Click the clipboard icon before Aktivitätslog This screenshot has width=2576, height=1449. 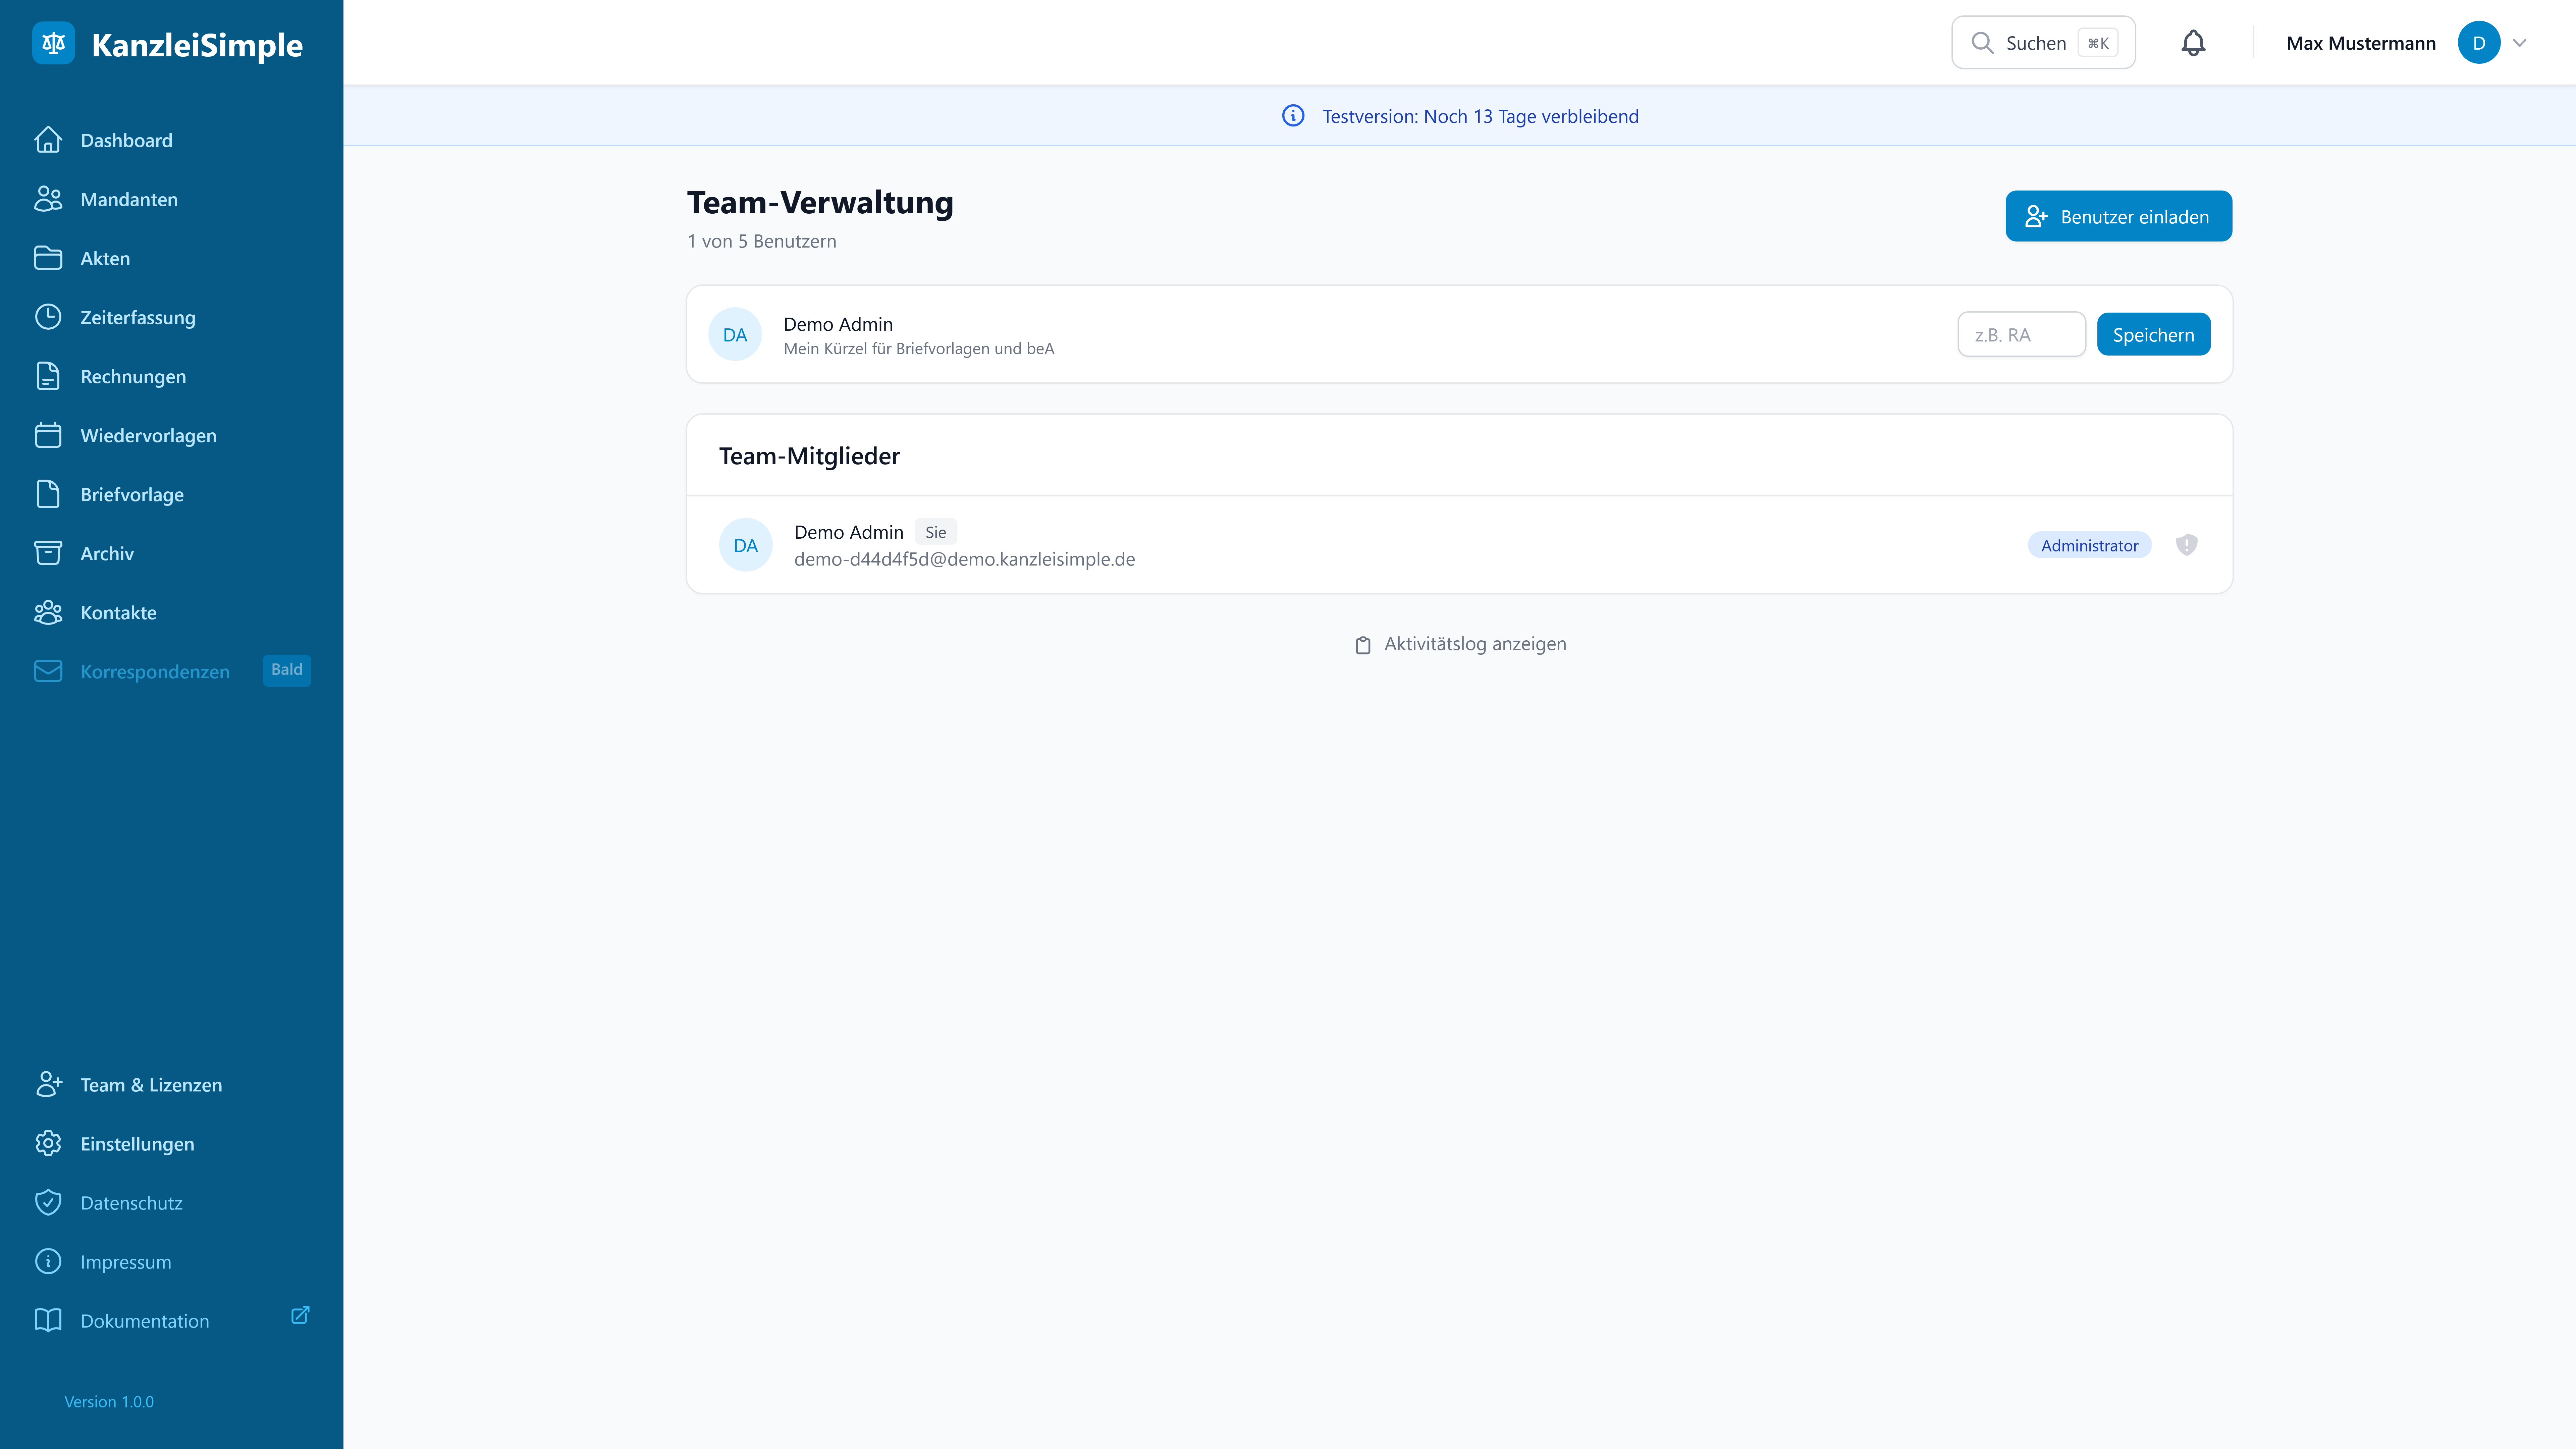[x=1362, y=645]
